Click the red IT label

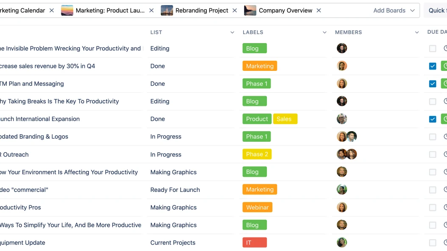[x=255, y=243]
